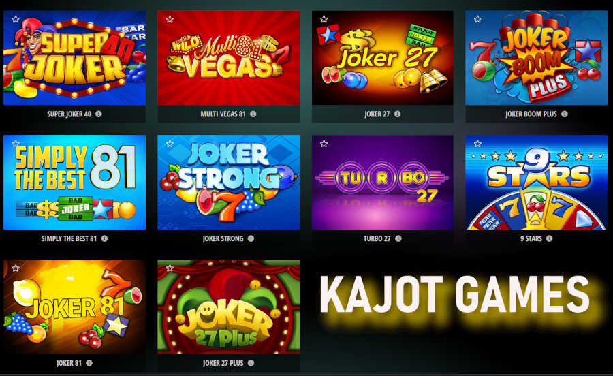Image resolution: width=613 pixels, height=376 pixels.
Task: Mark Joker 81 game as favorite
Action: point(16,268)
